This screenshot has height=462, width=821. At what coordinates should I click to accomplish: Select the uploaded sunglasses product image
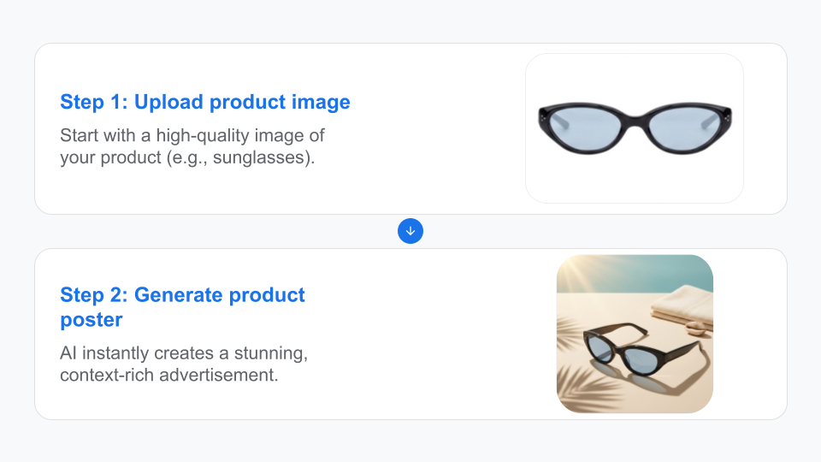635,128
